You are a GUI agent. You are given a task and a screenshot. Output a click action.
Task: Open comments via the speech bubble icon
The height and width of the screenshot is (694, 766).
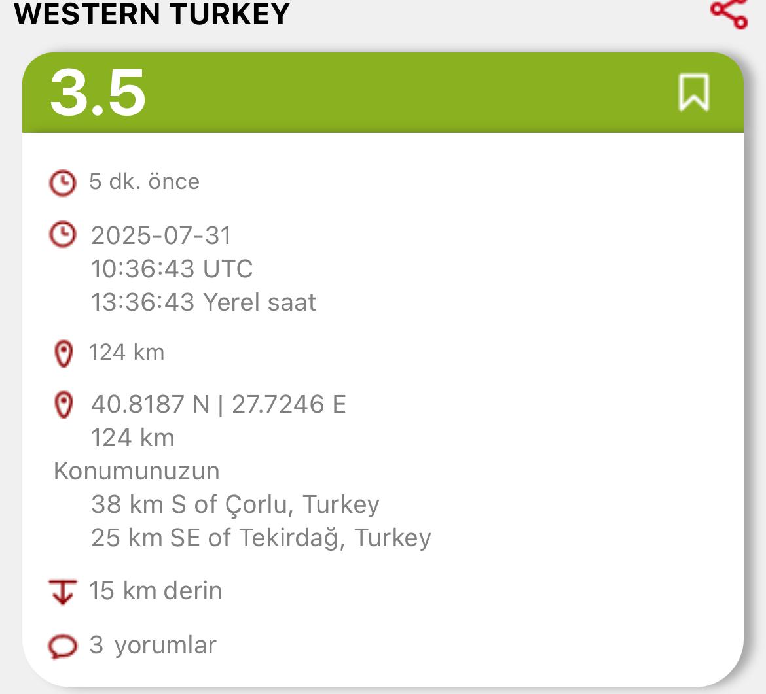click(63, 647)
